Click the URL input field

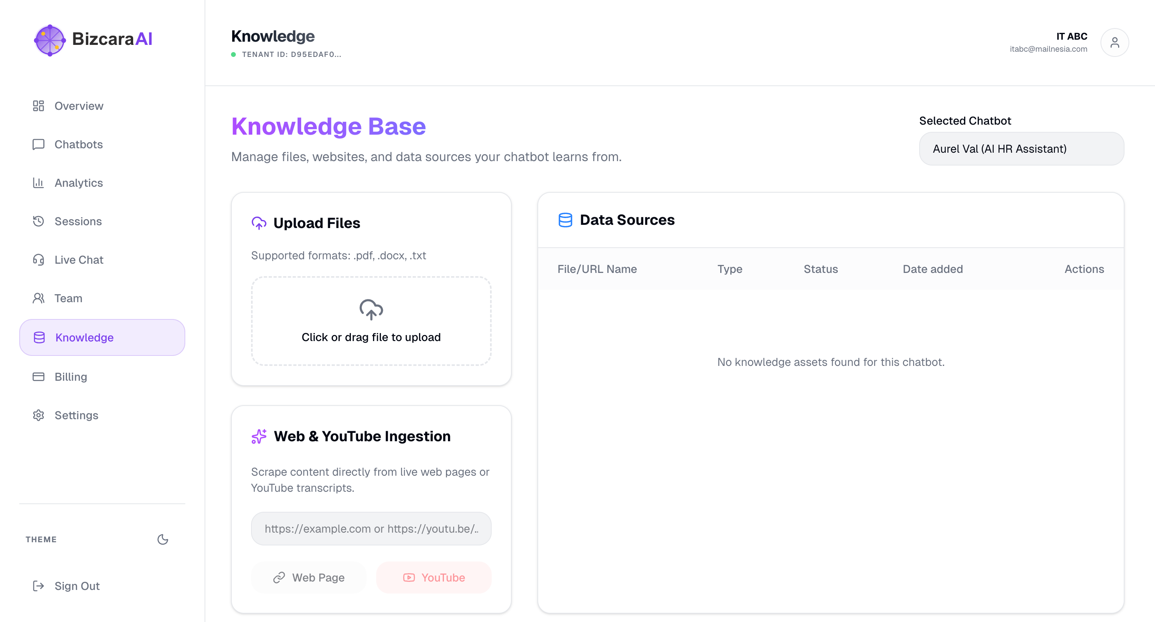(371, 529)
